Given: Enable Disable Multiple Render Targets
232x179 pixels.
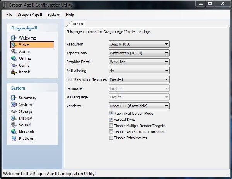Looking at the screenshot, I should tap(111, 126).
